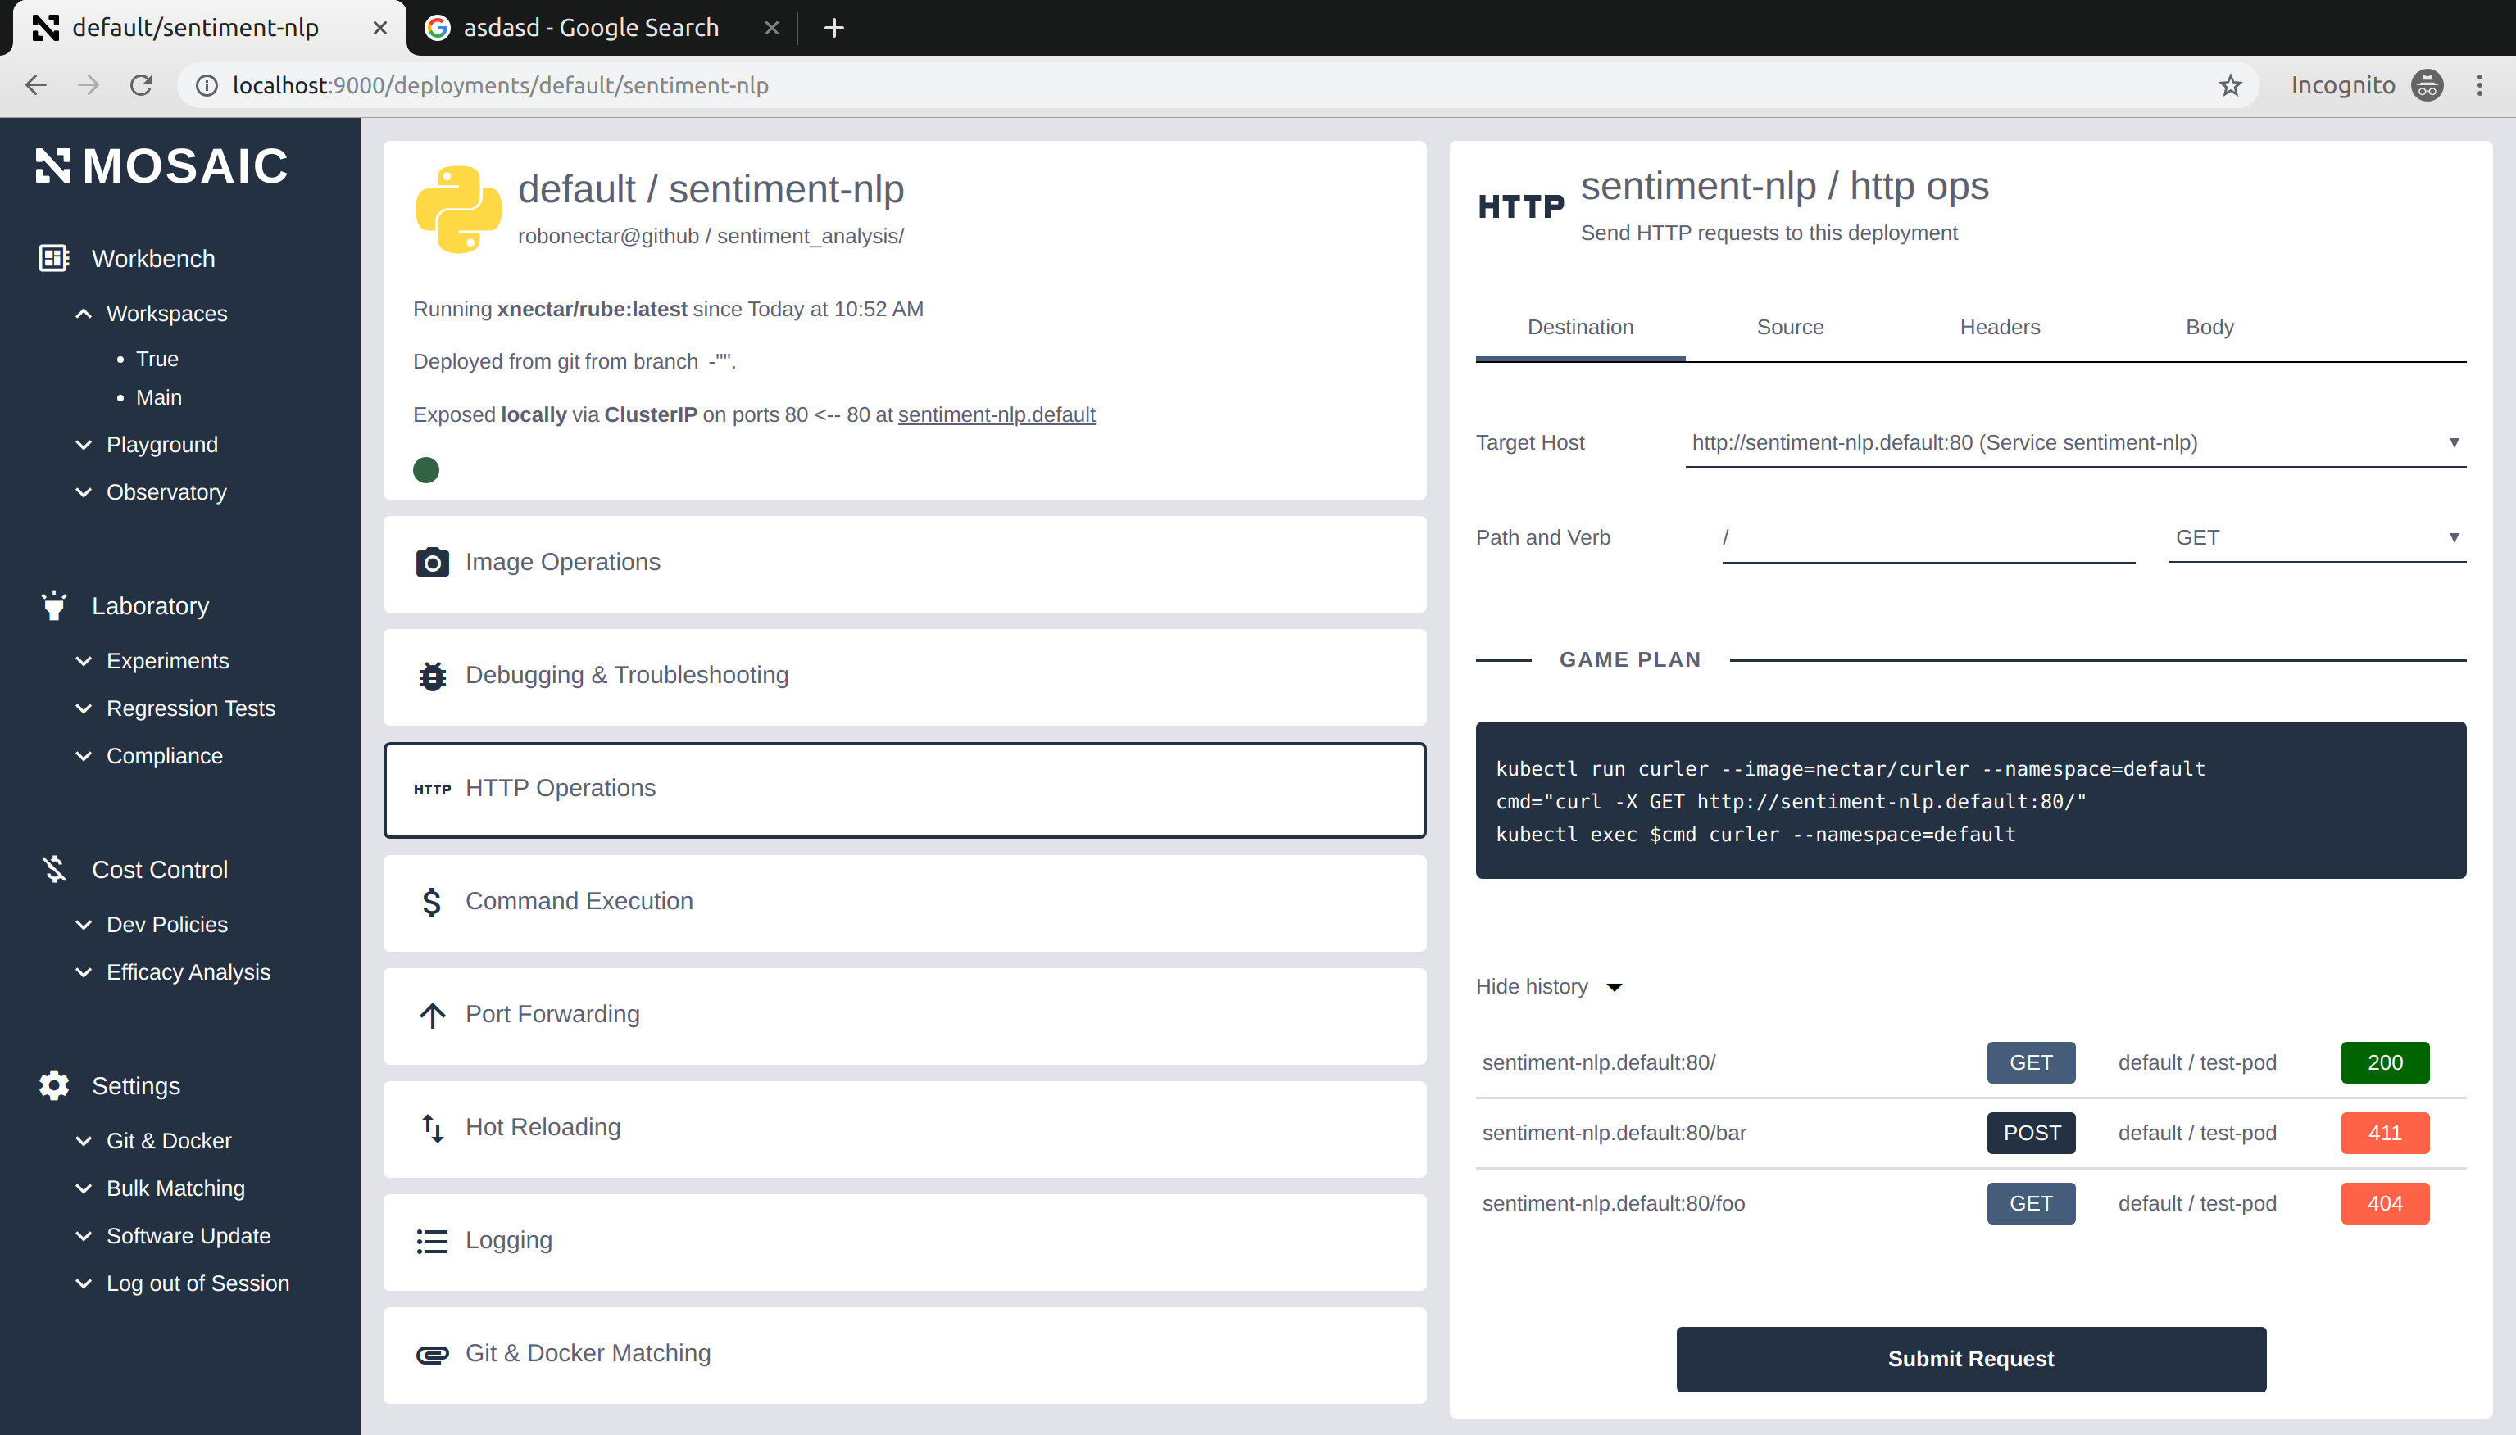Click the Port Forwarding arrow icon
The width and height of the screenshot is (2516, 1435).
(x=432, y=1015)
